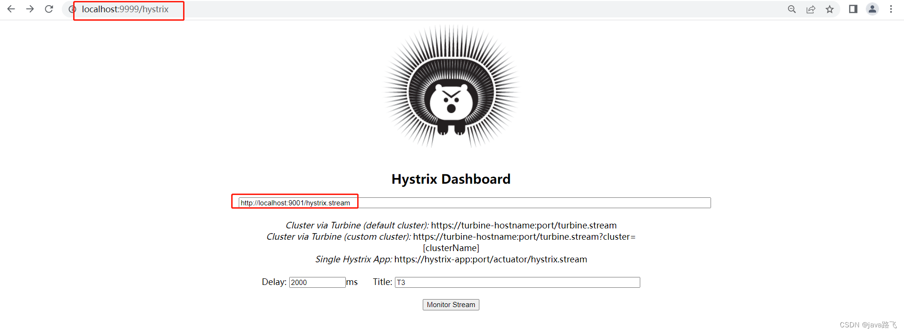This screenshot has width=904, height=333.
Task: Click the Title: label
Action: (x=383, y=282)
